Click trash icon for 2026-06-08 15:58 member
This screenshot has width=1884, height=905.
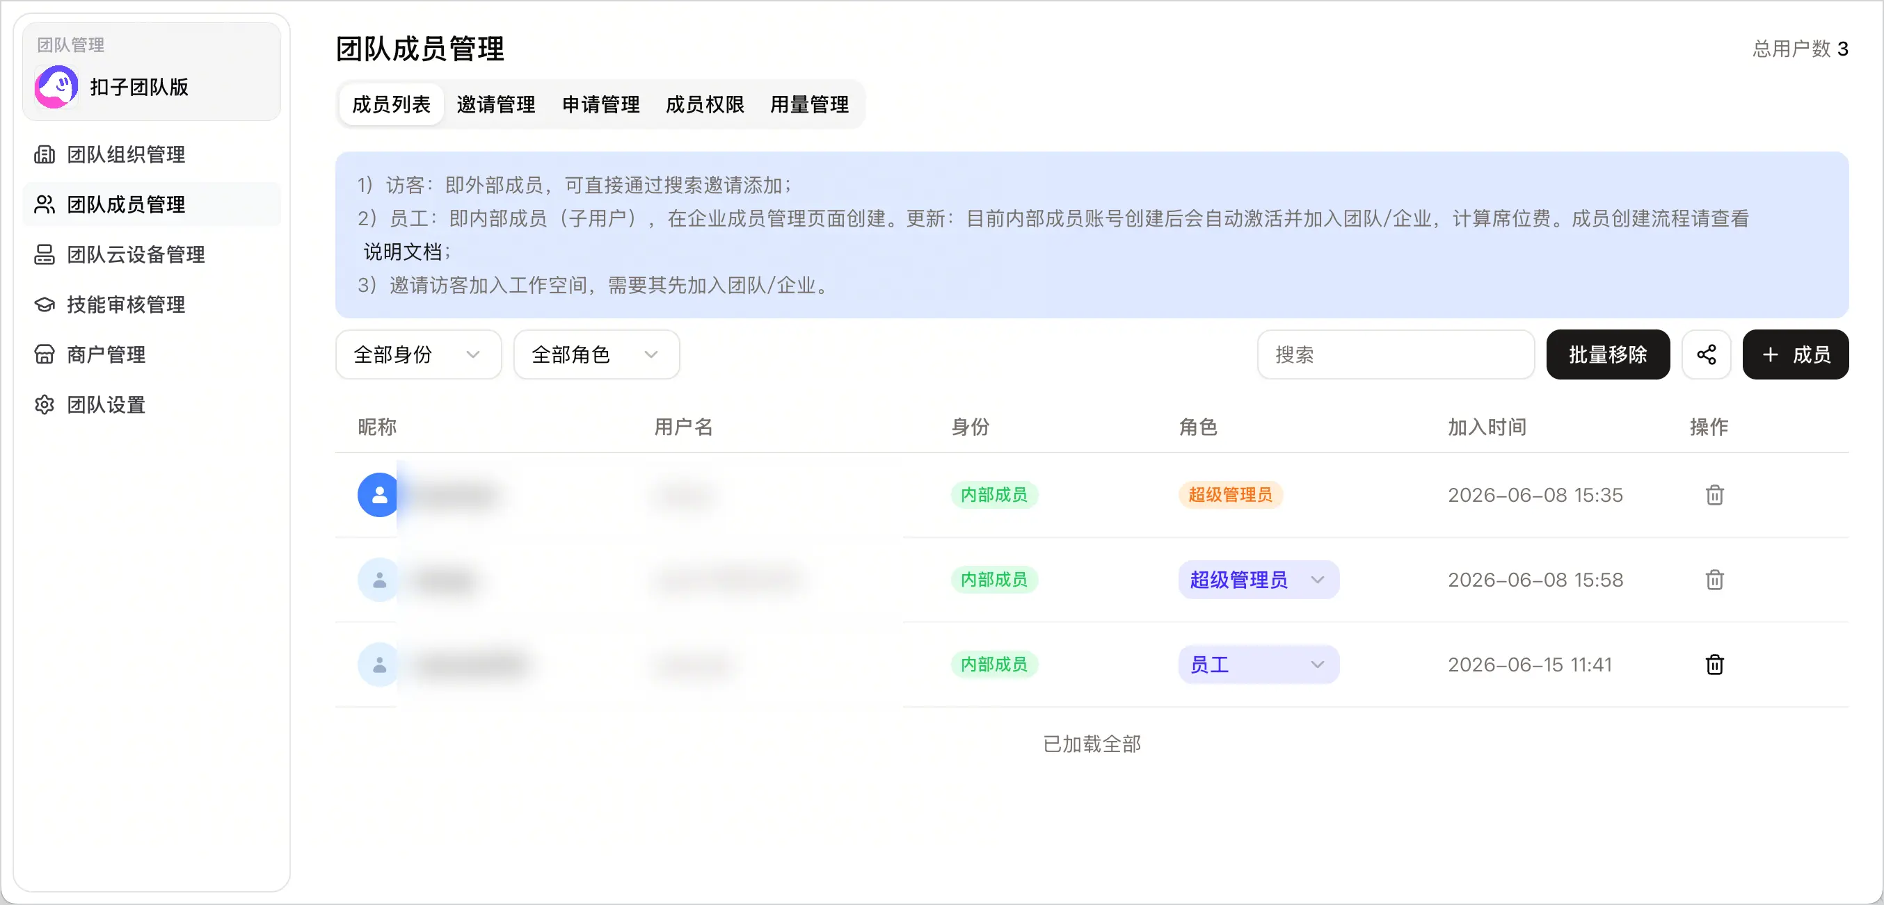point(1714,579)
